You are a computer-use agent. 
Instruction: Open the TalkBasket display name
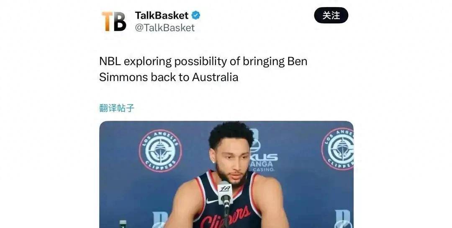162,15
